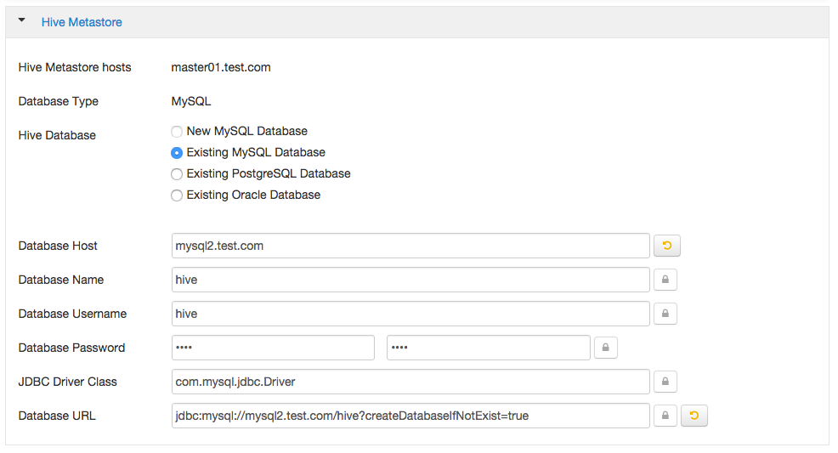Image resolution: width=838 pixels, height=453 pixels.
Task: Click the Hive Database label
Action: click(57, 136)
